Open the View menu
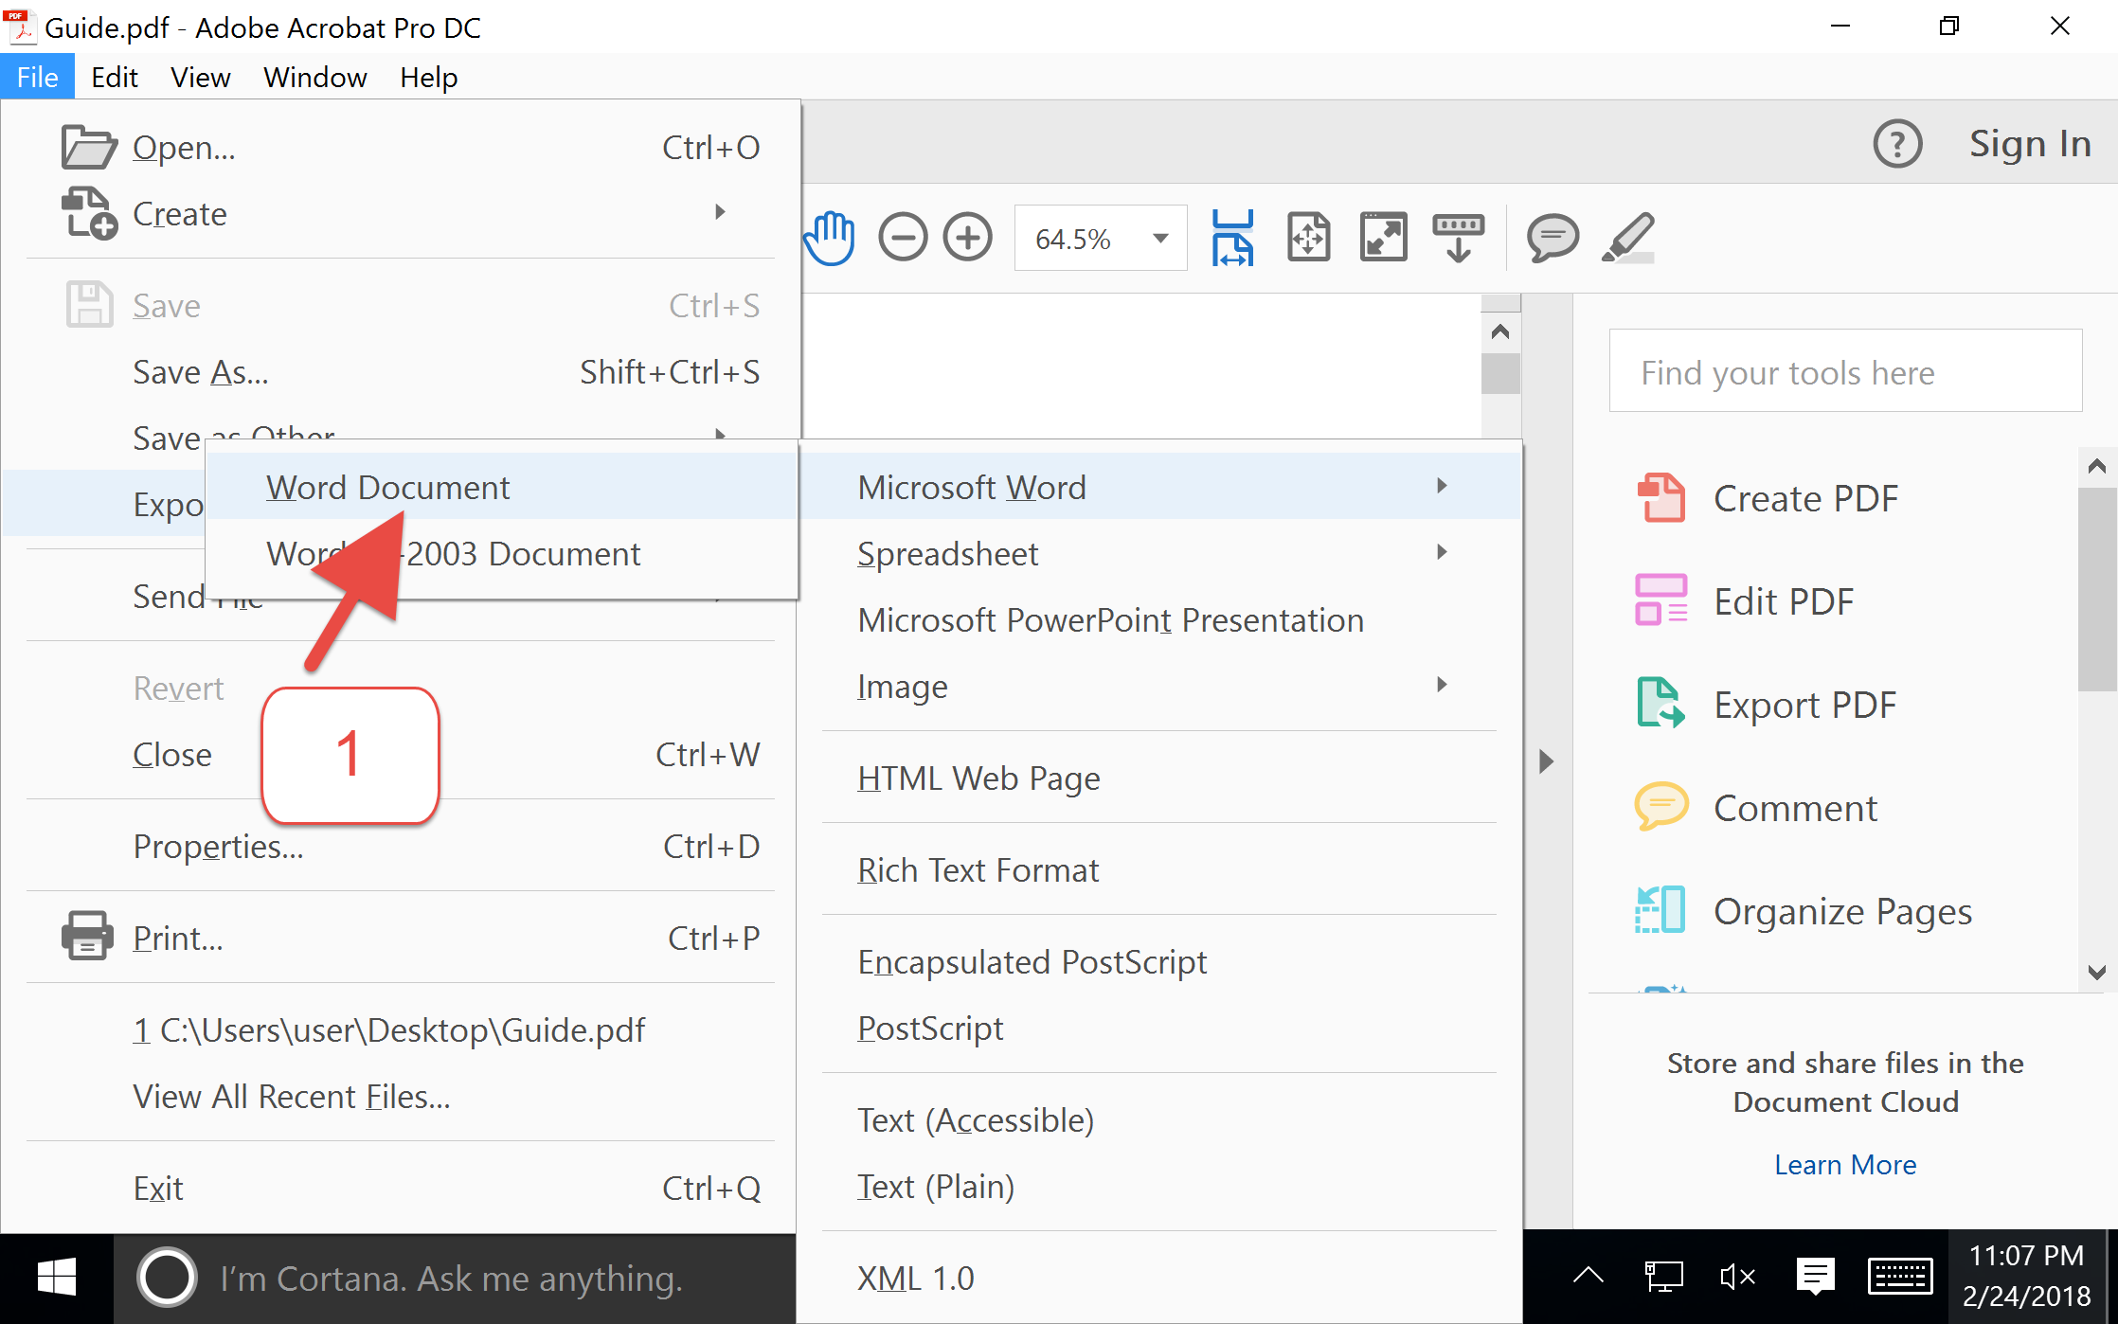This screenshot has width=2118, height=1324. 201,77
